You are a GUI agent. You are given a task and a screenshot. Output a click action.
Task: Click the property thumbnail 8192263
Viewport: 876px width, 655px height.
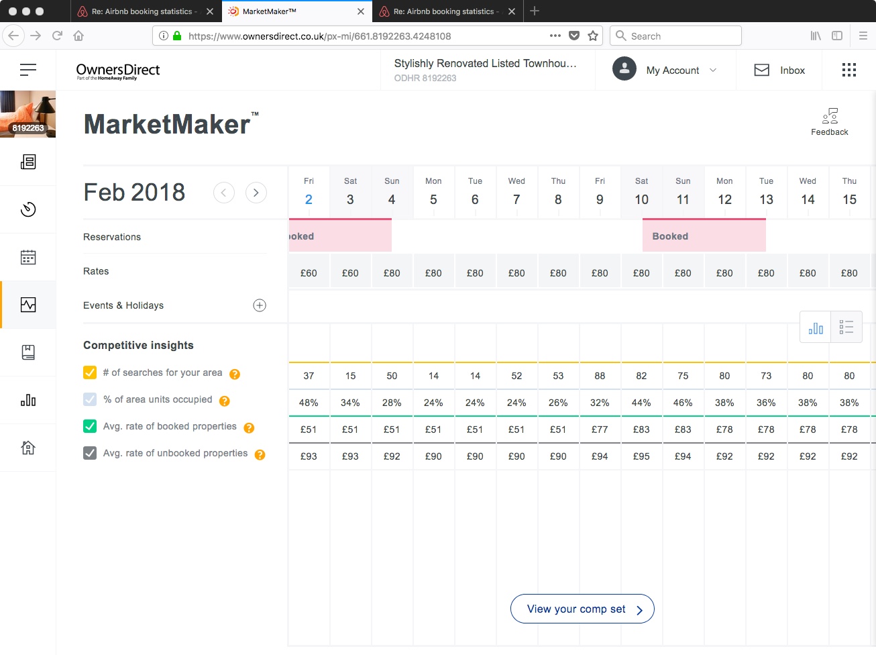[28, 114]
